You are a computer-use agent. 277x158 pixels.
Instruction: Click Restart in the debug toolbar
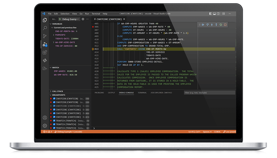[221, 24]
